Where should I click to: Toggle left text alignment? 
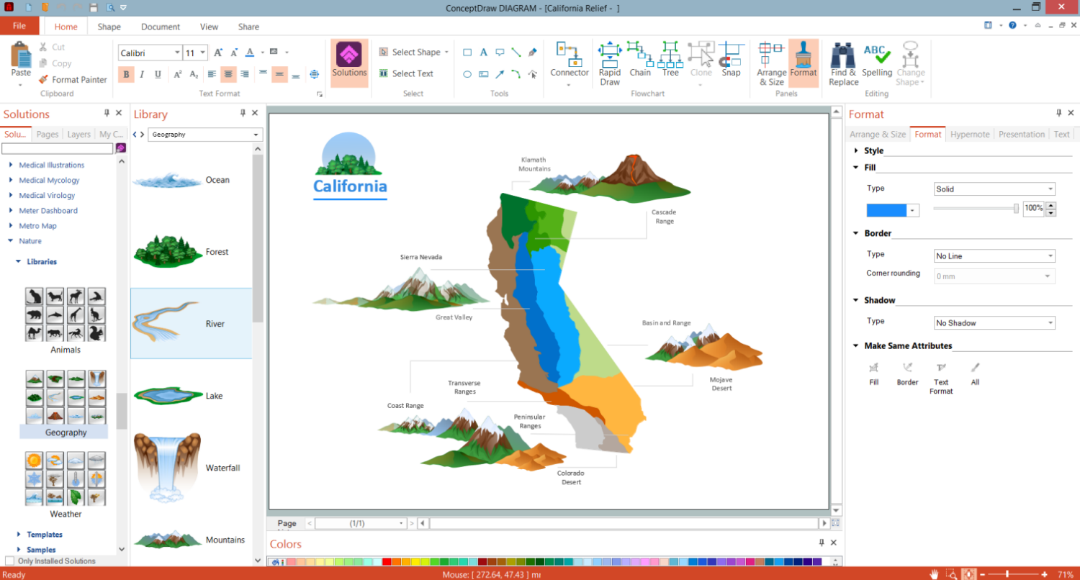click(x=212, y=74)
